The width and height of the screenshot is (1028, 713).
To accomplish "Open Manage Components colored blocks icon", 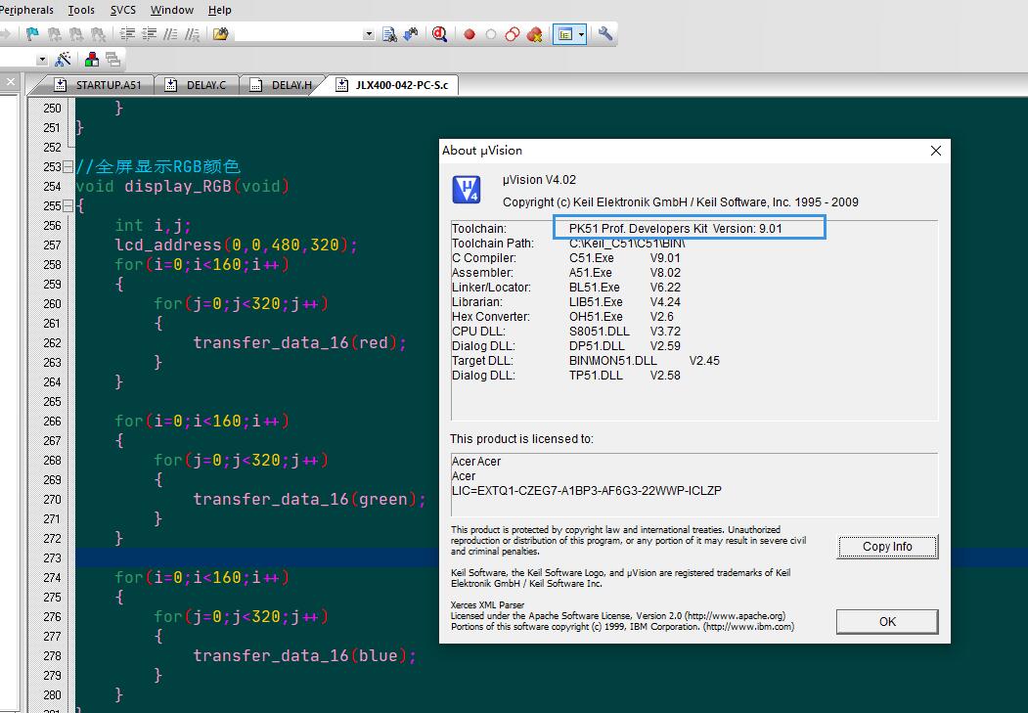I will click(92, 60).
